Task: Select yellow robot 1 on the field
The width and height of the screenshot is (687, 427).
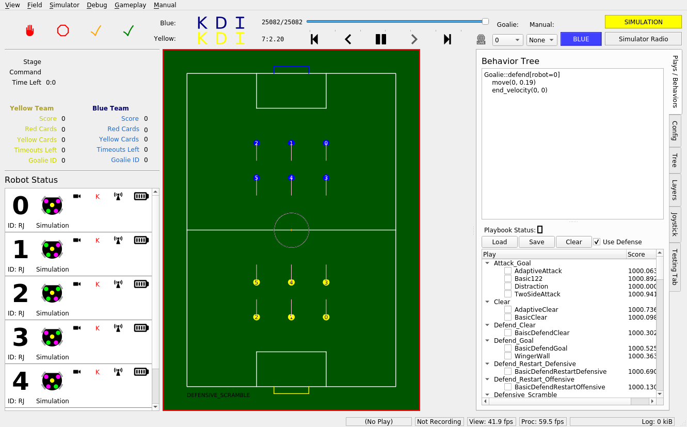Action: (x=291, y=317)
